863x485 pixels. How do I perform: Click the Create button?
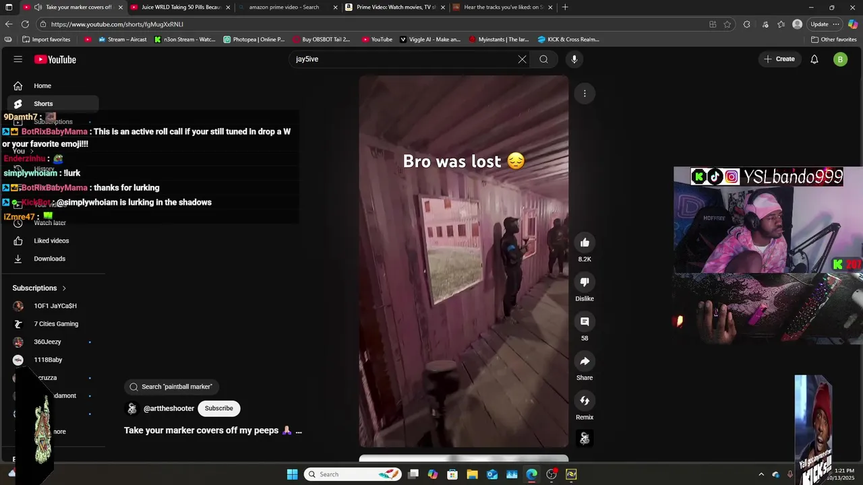point(779,59)
